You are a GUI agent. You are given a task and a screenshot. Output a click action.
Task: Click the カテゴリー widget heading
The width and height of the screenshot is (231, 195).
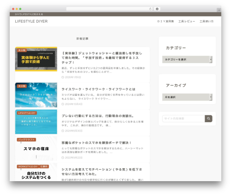point(176,48)
